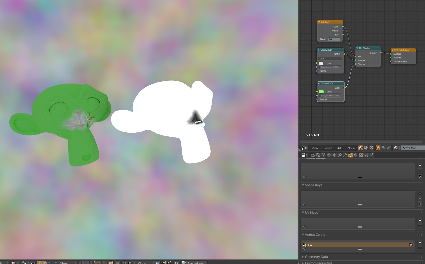
Task: Add a new UV map with plus button
Action: [420, 221]
